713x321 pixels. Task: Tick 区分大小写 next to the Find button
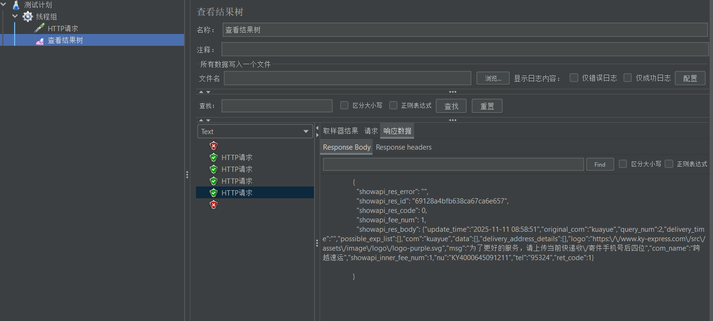pyautogui.click(x=623, y=164)
